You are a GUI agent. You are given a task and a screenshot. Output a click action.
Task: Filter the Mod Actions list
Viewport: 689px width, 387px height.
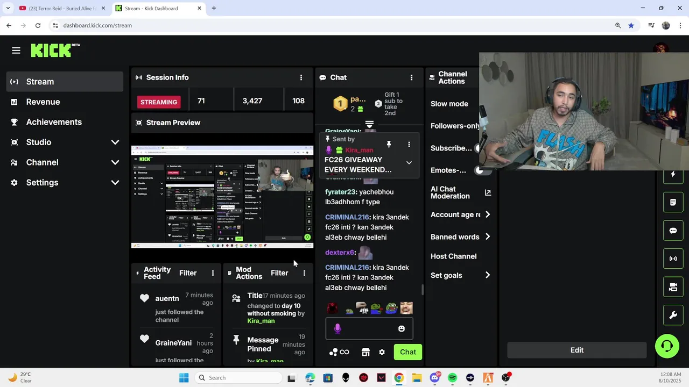click(x=279, y=273)
